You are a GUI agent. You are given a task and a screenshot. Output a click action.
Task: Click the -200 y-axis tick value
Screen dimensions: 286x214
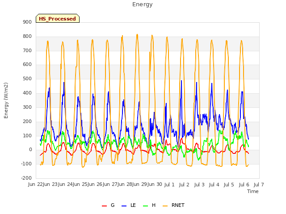click(x=26, y=178)
